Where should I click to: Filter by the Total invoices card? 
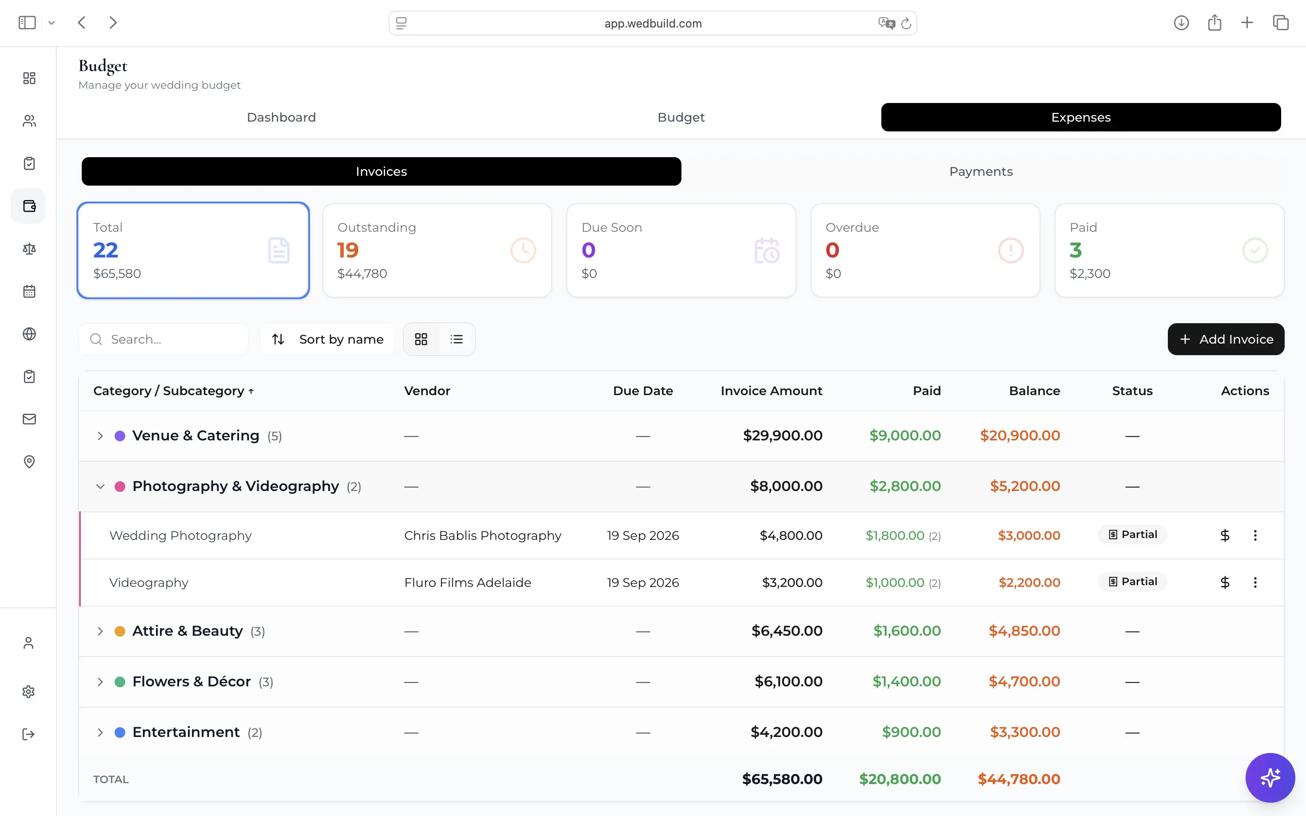point(193,250)
